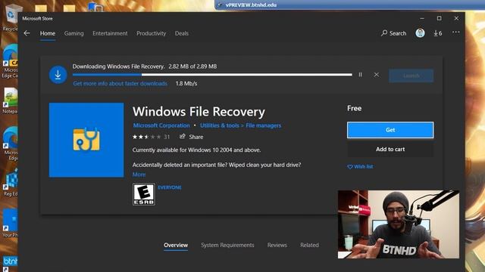The width and height of the screenshot is (485, 272).
Task: Click the circular download arrow icon
Action: [58, 75]
